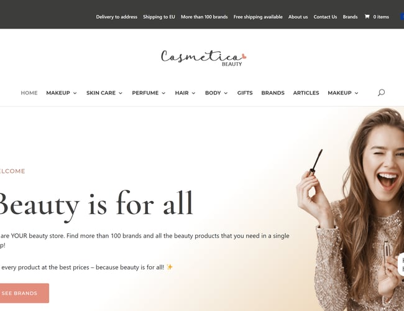
Task: Open the last Makeup menu after Articles
Action: click(343, 93)
